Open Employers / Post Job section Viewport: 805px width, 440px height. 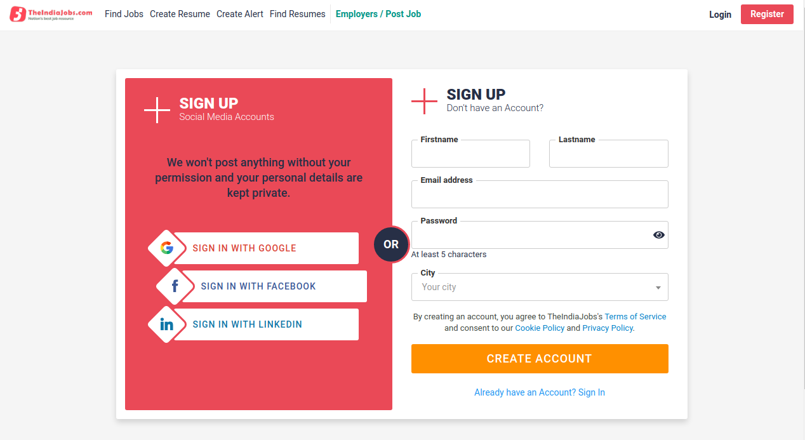[378, 13]
